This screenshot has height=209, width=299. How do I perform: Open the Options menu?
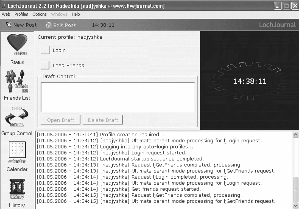tap(39, 14)
